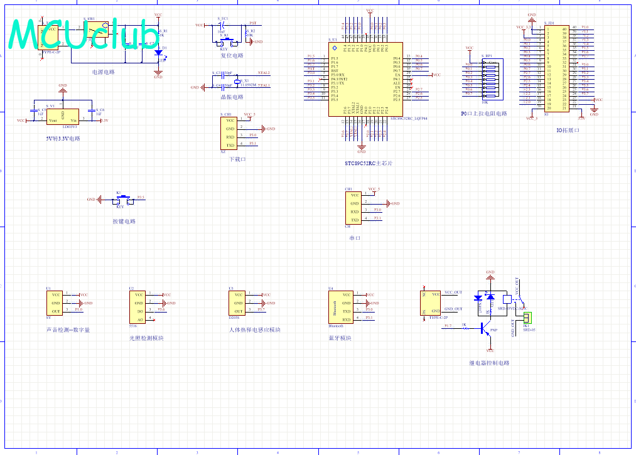Select the PNP transistor in relay circuit
The width and height of the screenshot is (636, 455).
point(486,329)
